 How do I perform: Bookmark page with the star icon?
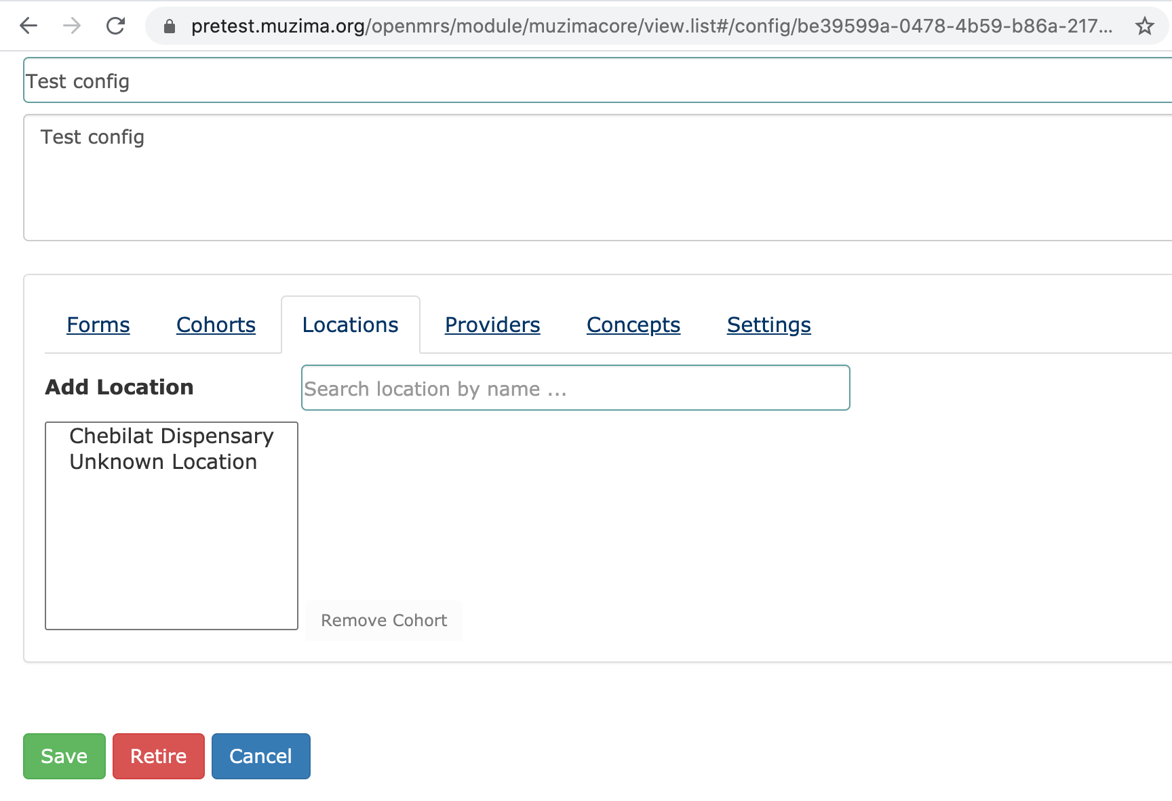(x=1145, y=26)
